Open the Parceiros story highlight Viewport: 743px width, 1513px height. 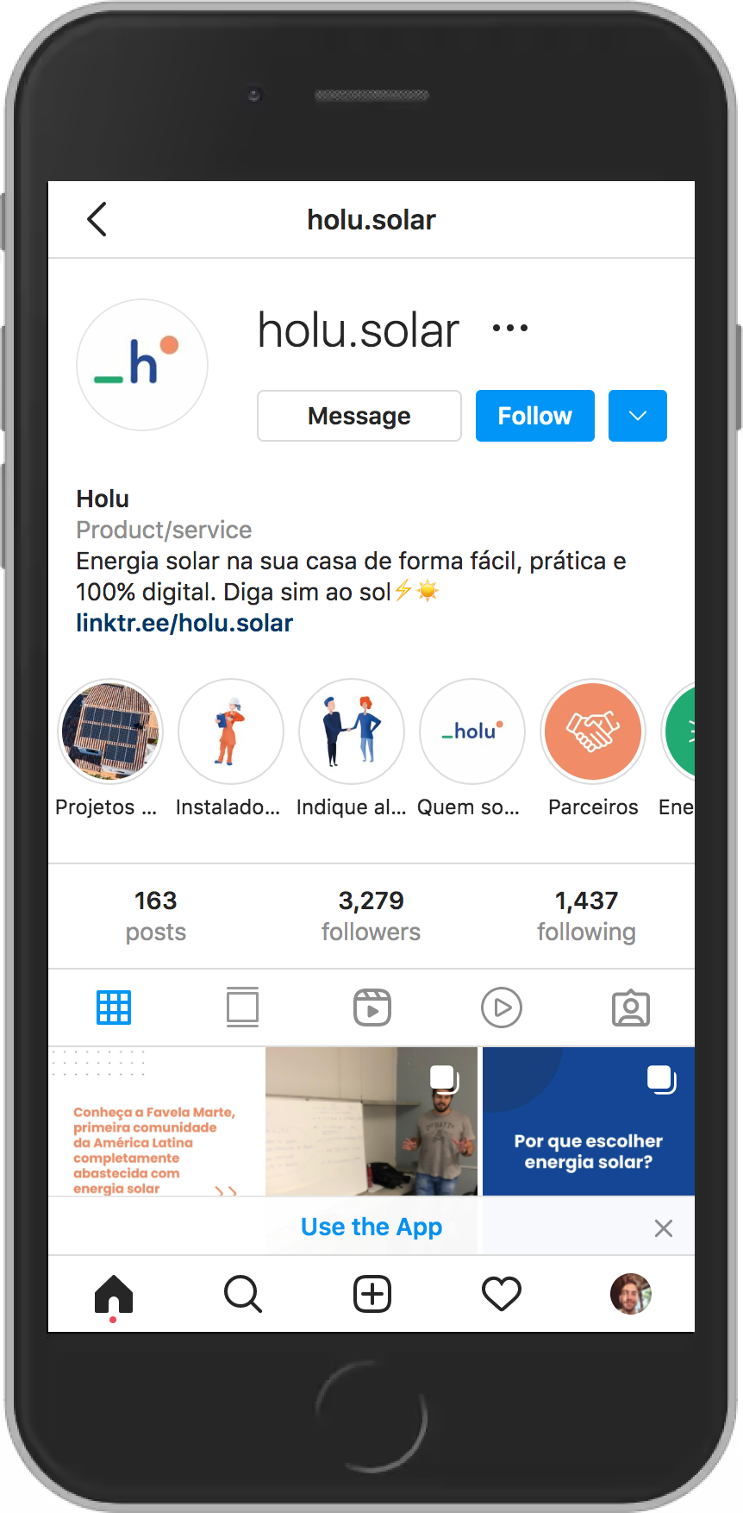click(593, 748)
